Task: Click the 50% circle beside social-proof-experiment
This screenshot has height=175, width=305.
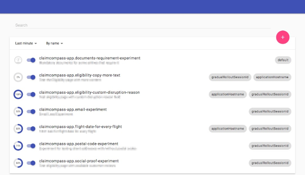Action: tap(18, 163)
